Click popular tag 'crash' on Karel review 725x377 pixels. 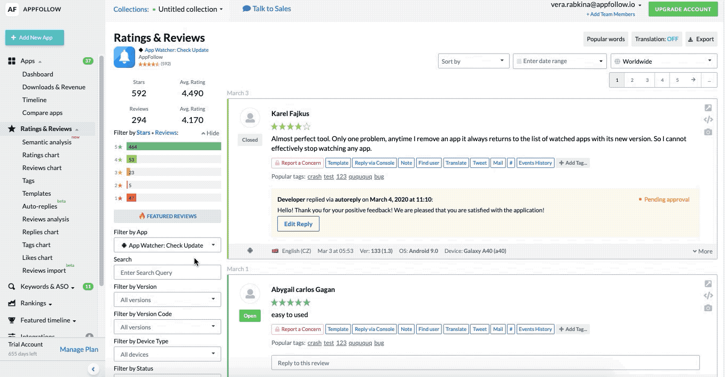pyautogui.click(x=315, y=176)
